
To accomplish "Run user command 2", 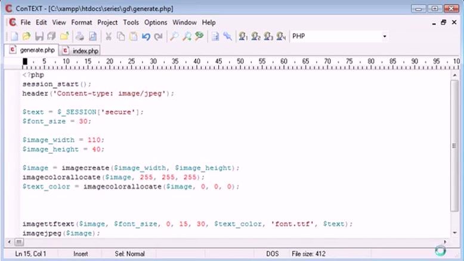I will (256, 36).
